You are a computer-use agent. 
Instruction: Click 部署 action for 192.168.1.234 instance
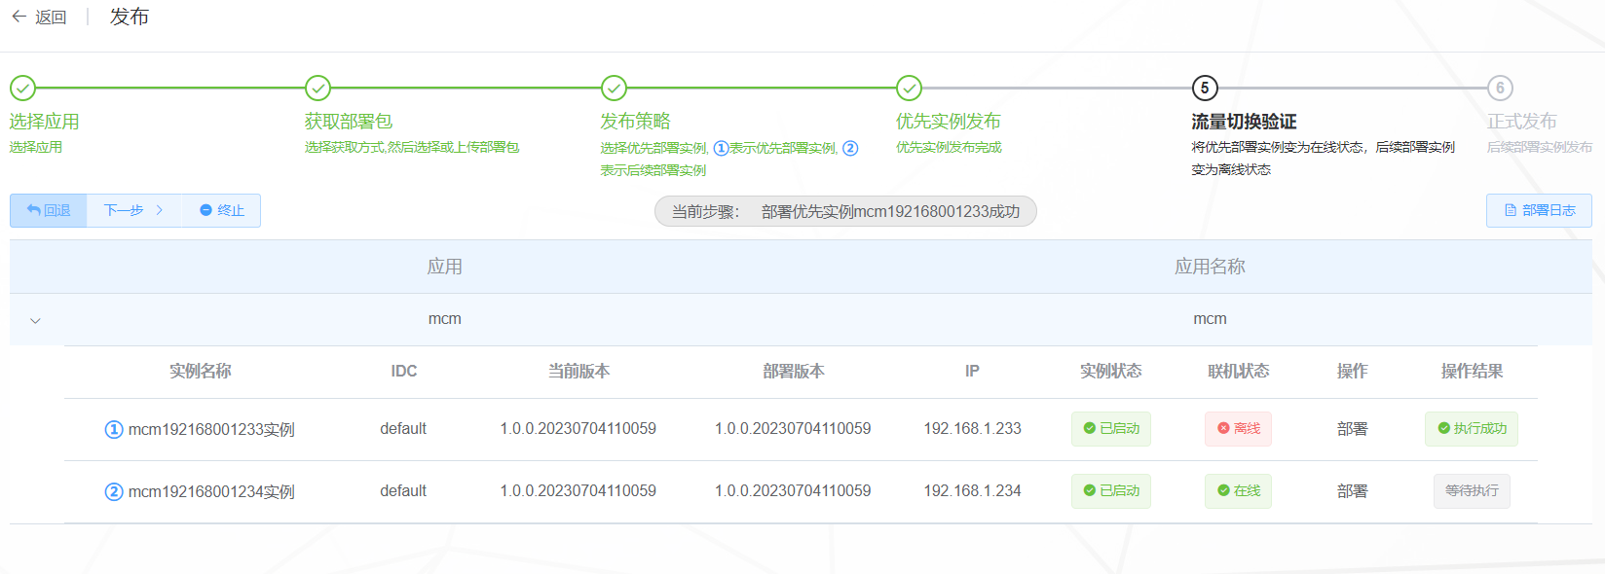(1353, 491)
